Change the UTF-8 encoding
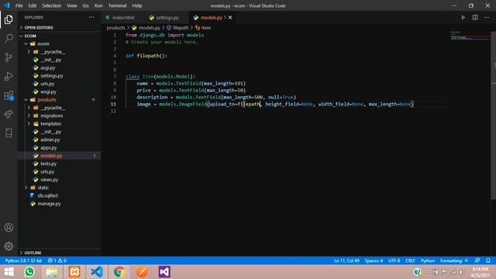496x279 pixels. (394, 260)
